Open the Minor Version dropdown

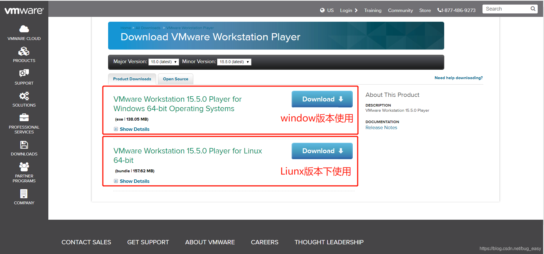234,62
